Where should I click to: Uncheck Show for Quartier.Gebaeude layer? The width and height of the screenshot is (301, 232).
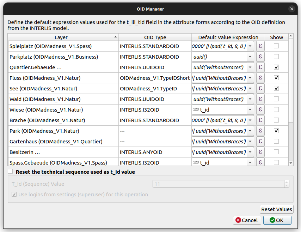(x=276, y=67)
